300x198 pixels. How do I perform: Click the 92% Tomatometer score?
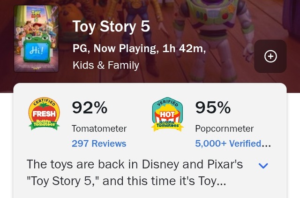point(90,107)
